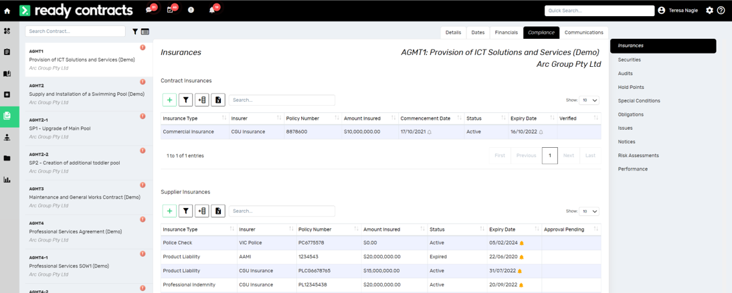Open Risk Assessments in the compliance menu
The image size is (732, 293).
click(638, 155)
